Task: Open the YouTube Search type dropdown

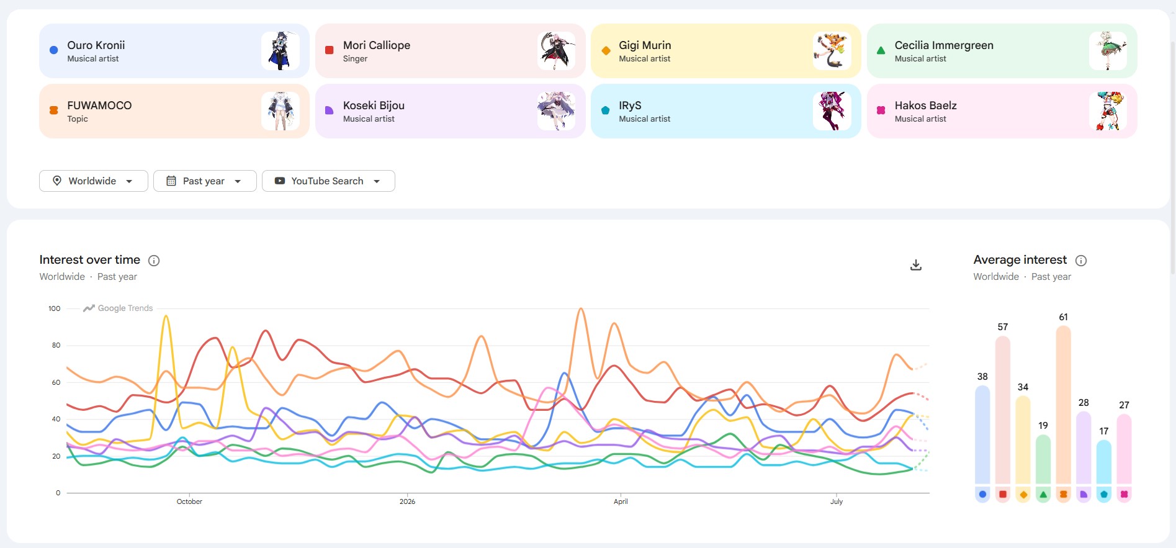Action: click(x=328, y=181)
